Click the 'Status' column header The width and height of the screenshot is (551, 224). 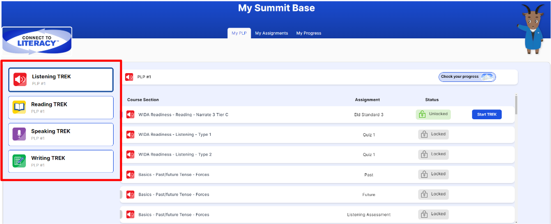point(432,100)
